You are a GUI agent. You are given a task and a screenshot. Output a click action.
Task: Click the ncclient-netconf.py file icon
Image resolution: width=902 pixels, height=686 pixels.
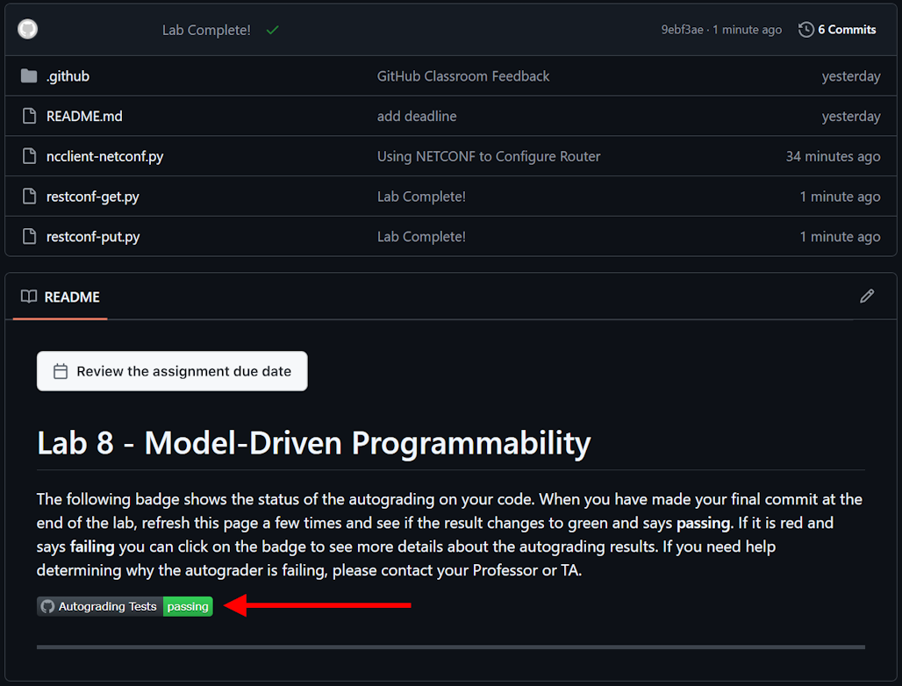(x=29, y=156)
